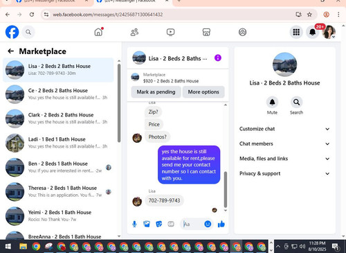Click the Zip? message bubble
Image resolution: width=346 pixels, height=253 pixels.
153,112
